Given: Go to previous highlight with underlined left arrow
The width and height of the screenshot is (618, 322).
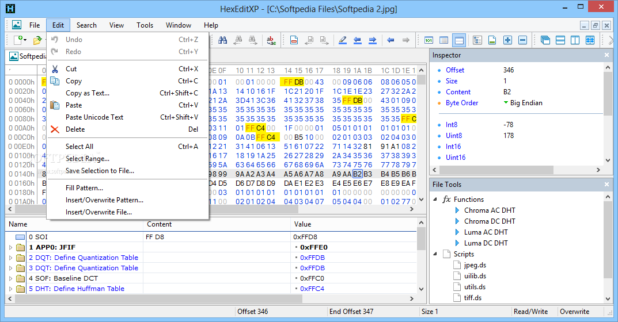Looking at the screenshot, I should pyautogui.click(x=358, y=40).
